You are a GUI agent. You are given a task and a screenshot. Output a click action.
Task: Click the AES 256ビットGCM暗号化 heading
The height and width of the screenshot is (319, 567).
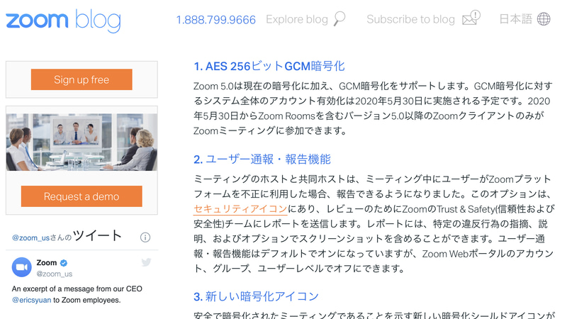269,66
